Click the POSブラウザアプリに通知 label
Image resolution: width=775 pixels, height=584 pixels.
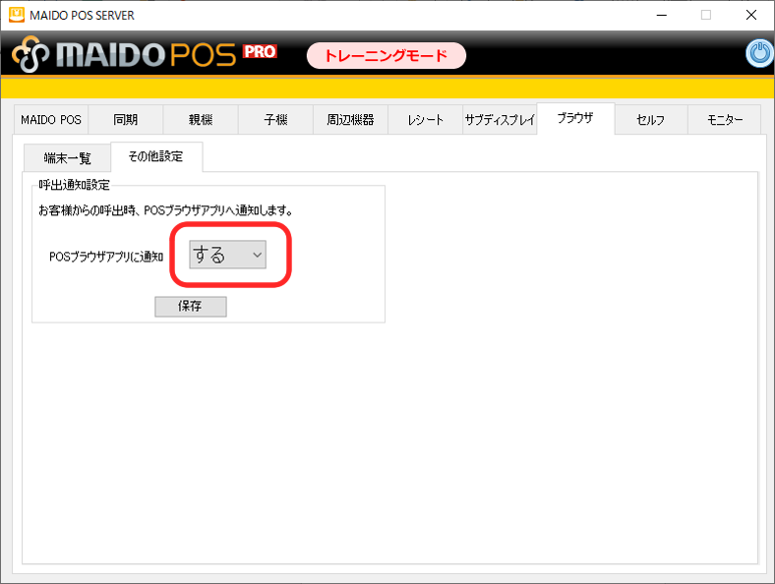pyautogui.click(x=106, y=257)
